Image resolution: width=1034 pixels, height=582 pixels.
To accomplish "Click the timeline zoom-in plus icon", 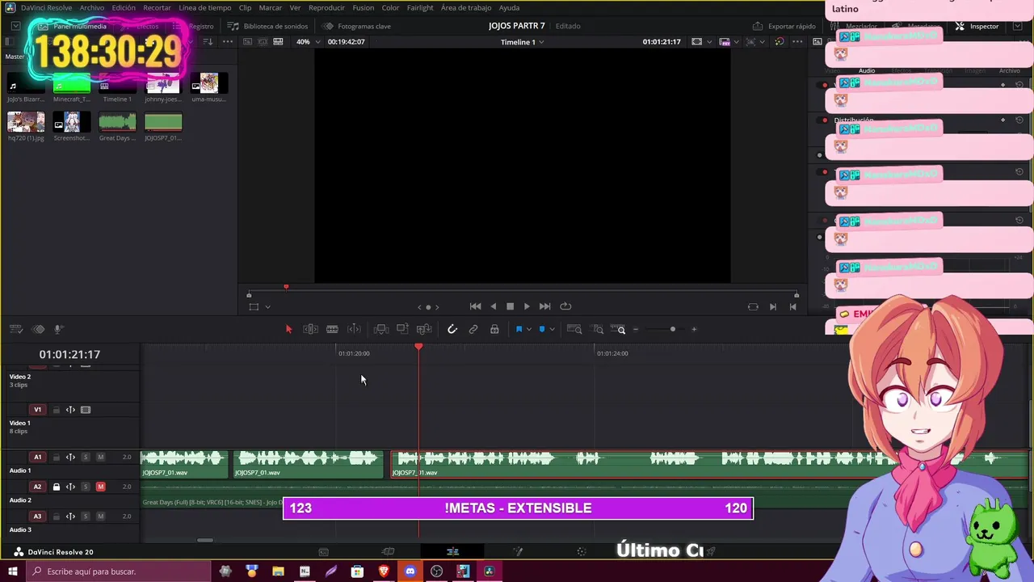I will pyautogui.click(x=694, y=329).
